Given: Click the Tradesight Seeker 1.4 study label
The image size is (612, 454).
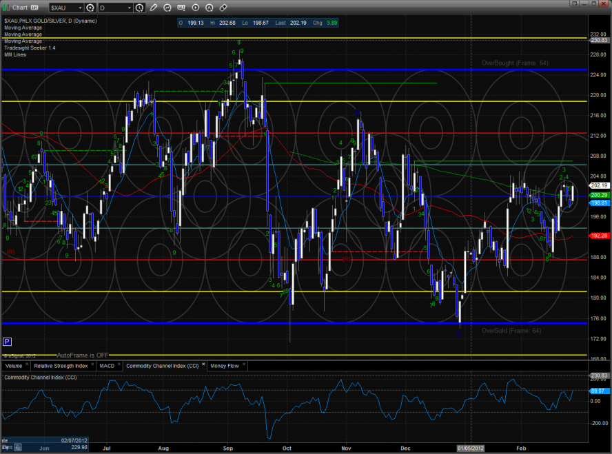Looking at the screenshot, I should pos(28,47).
